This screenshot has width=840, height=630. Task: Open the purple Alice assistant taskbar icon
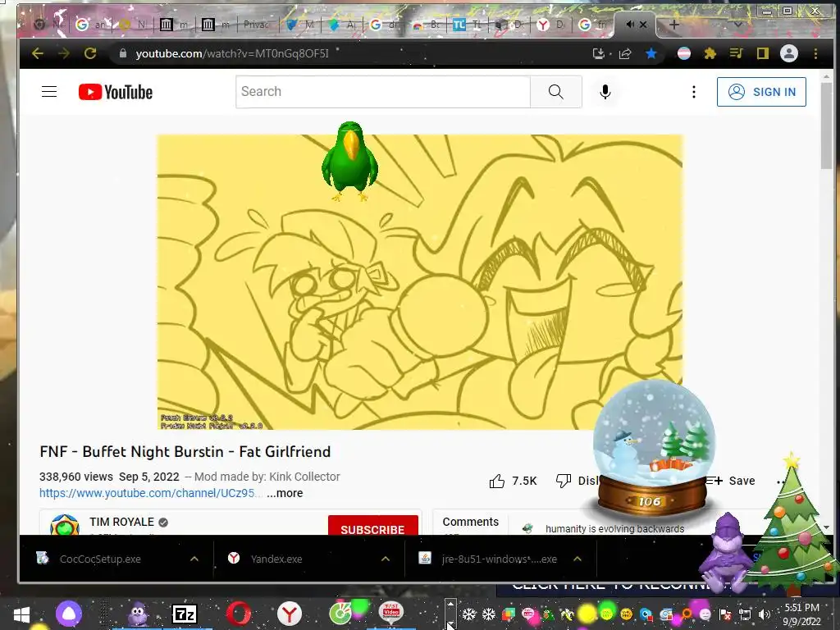[x=69, y=614]
